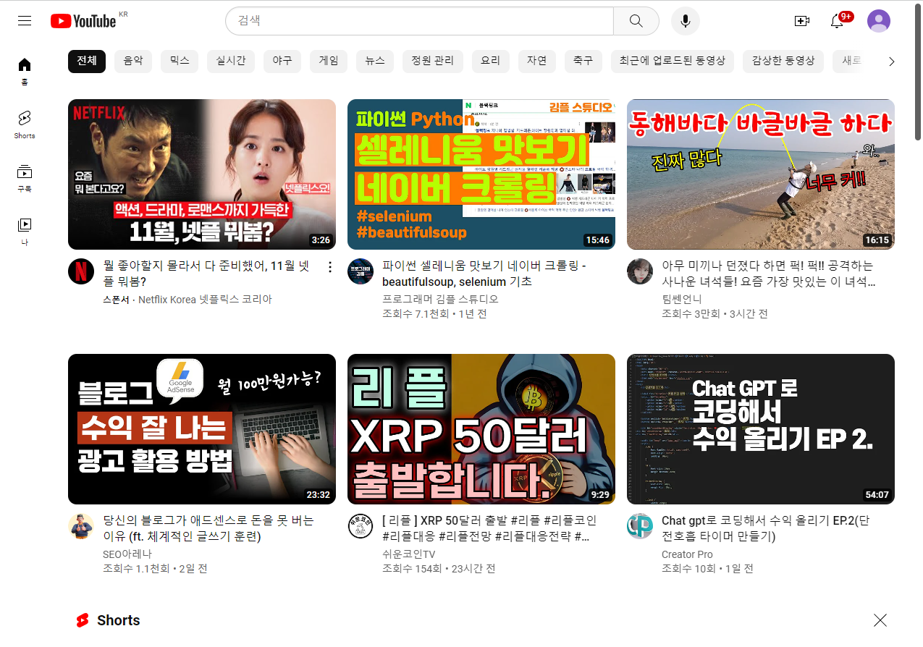Open Creator Pro channel avatar
The width and height of the screenshot is (923, 647).
pos(640,526)
